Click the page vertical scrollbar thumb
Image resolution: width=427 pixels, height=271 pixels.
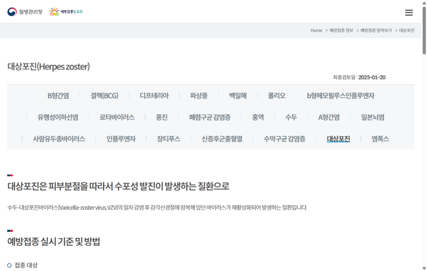[424, 30]
